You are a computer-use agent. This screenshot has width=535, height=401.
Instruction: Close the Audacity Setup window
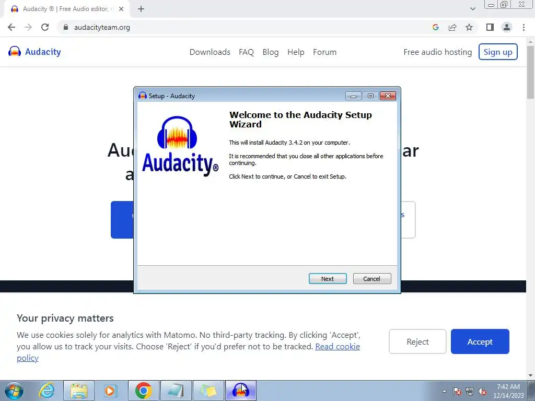pos(388,96)
